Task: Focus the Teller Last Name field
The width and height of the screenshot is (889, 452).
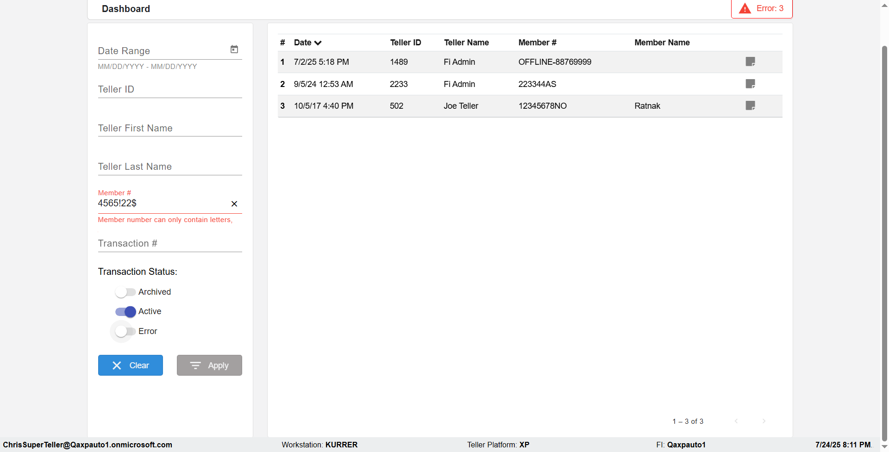Action: tap(170, 167)
